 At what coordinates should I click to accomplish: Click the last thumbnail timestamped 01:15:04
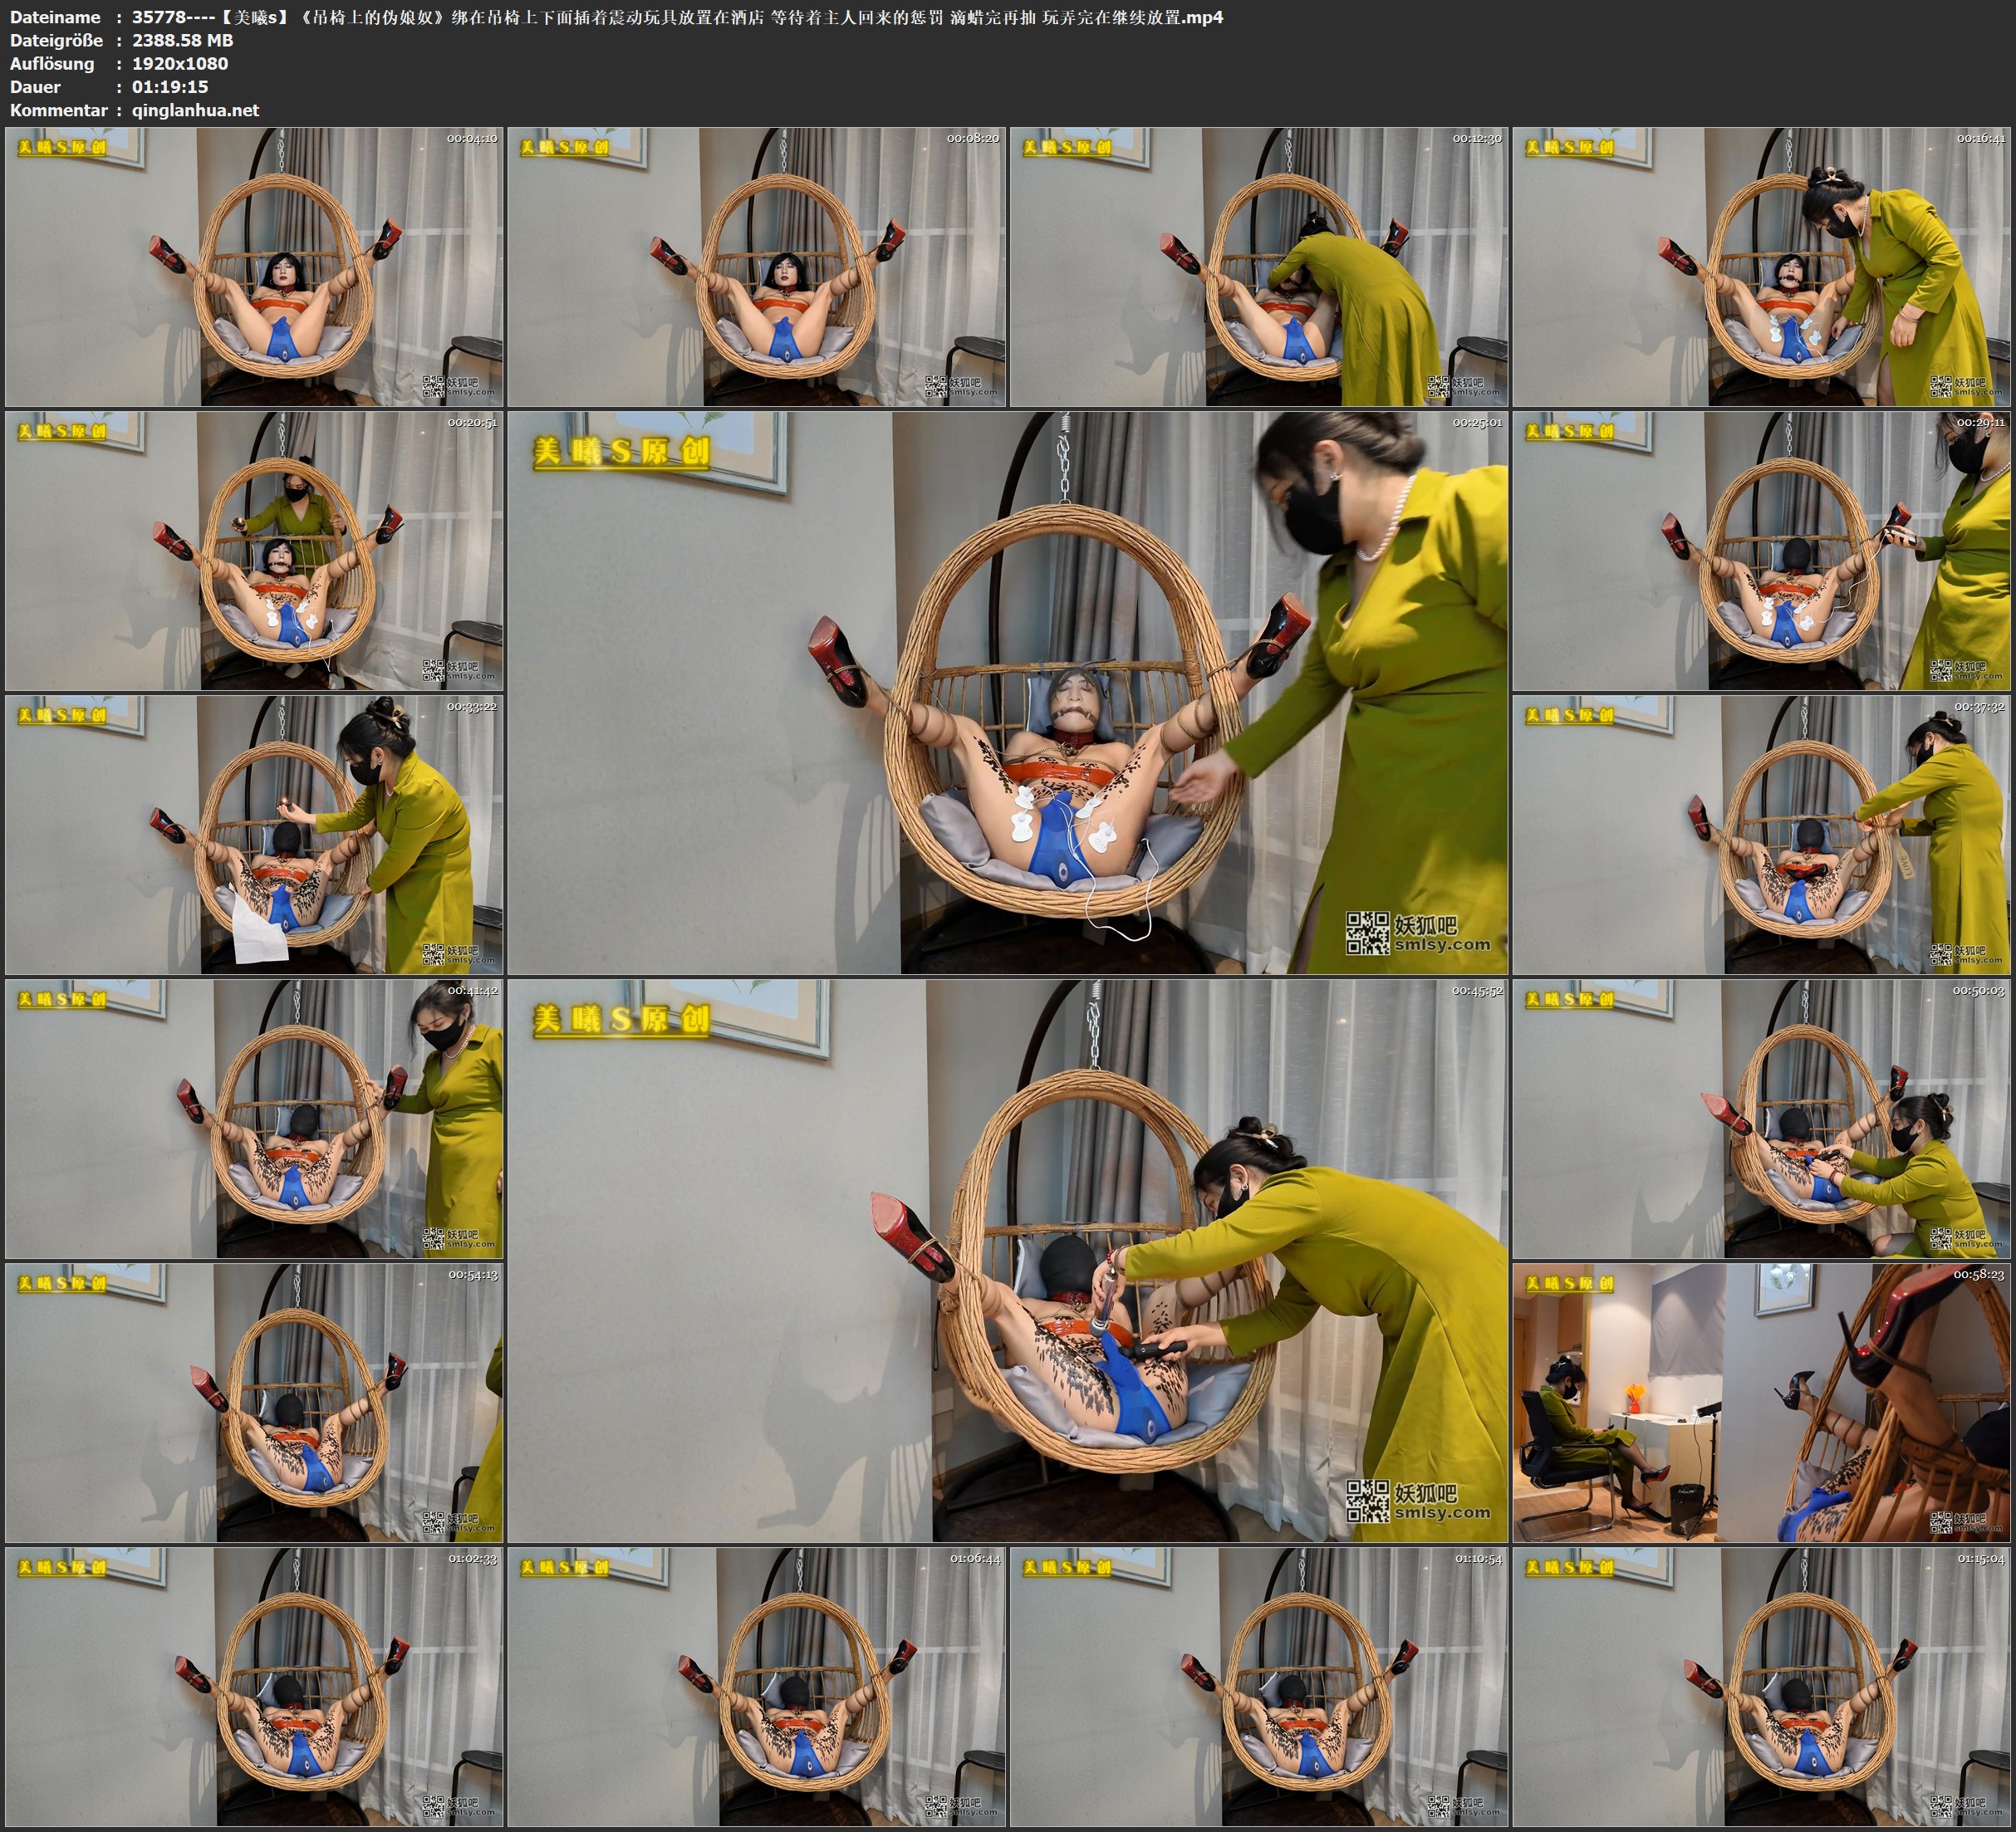click(1760, 1686)
